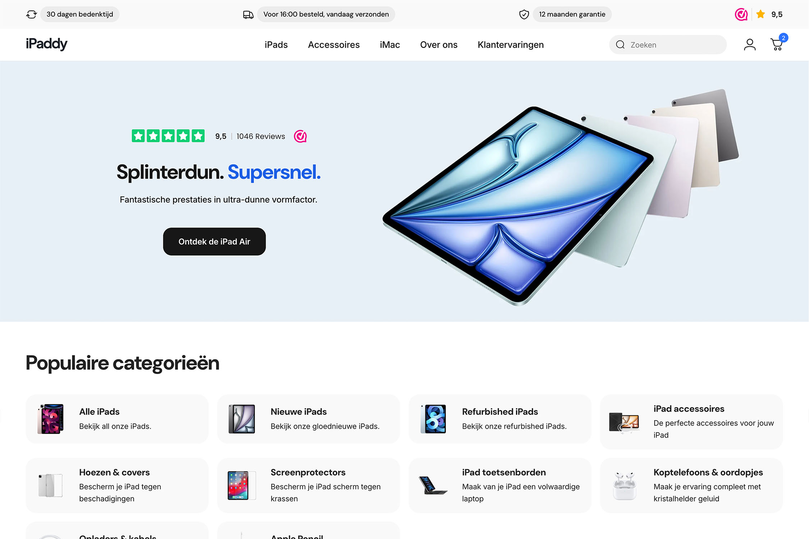Click the Ontdek de iPad Air button
Screen dimensions: 809x539
pyautogui.click(x=214, y=241)
